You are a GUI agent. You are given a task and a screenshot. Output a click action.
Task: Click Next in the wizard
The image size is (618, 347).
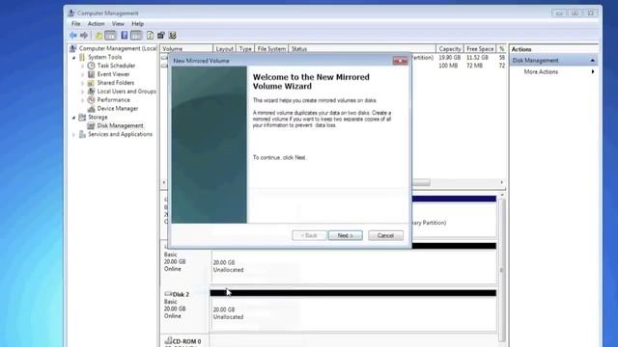pos(346,235)
